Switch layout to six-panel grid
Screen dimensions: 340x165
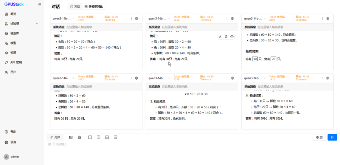click(x=116, y=137)
